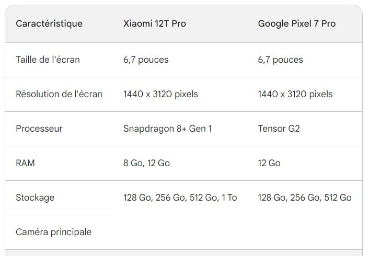Select the Processeur row label
This screenshot has height=256, width=369.
(39, 129)
